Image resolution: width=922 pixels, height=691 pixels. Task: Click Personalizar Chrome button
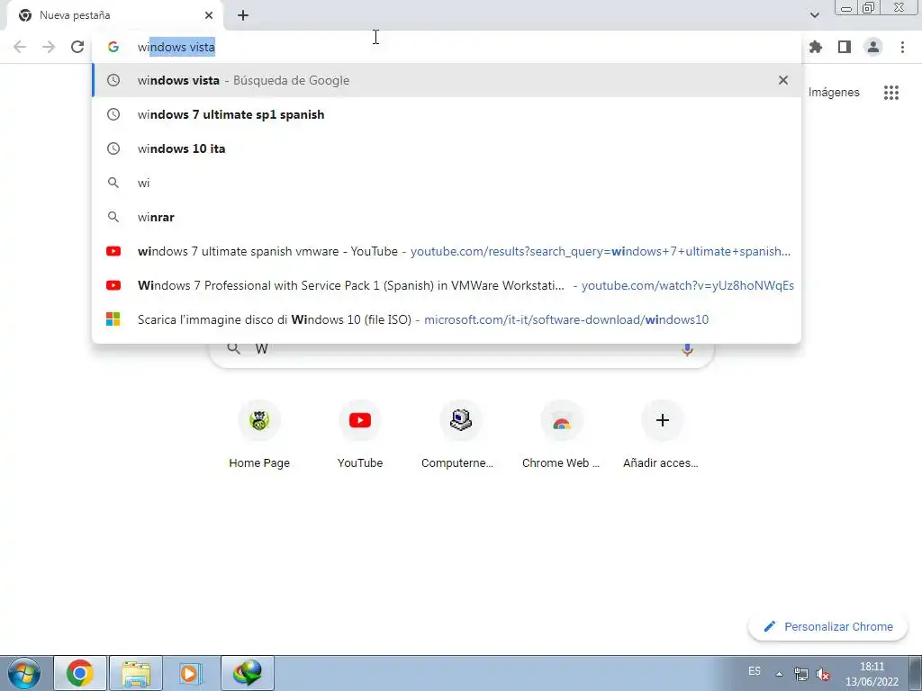(828, 626)
